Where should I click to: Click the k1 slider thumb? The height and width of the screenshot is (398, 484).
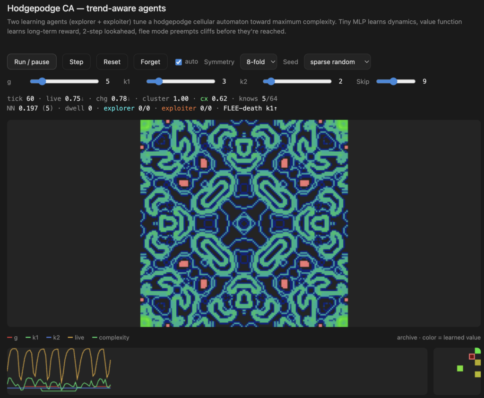click(x=159, y=81)
